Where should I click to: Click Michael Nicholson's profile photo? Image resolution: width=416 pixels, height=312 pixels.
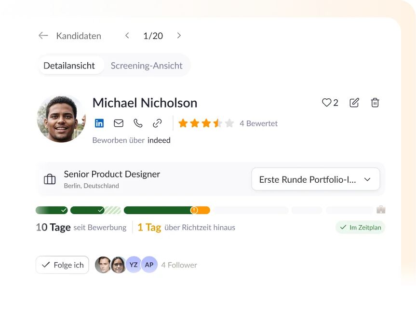tap(61, 119)
